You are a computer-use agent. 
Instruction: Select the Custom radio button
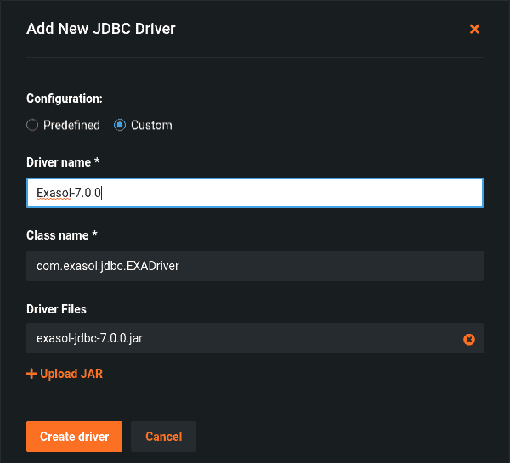point(120,125)
